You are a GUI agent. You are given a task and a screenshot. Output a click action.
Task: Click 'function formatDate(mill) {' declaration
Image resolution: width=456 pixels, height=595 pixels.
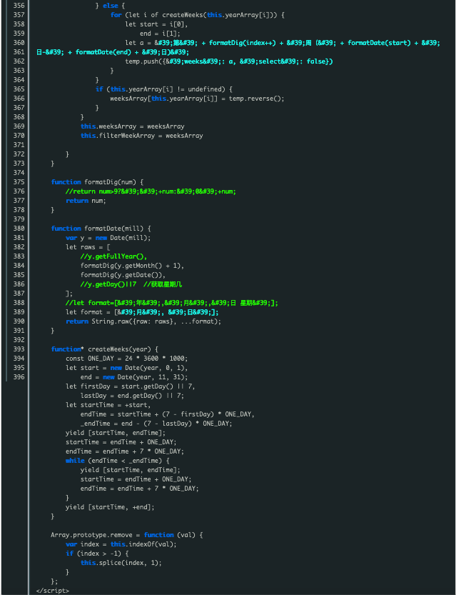[x=101, y=229]
